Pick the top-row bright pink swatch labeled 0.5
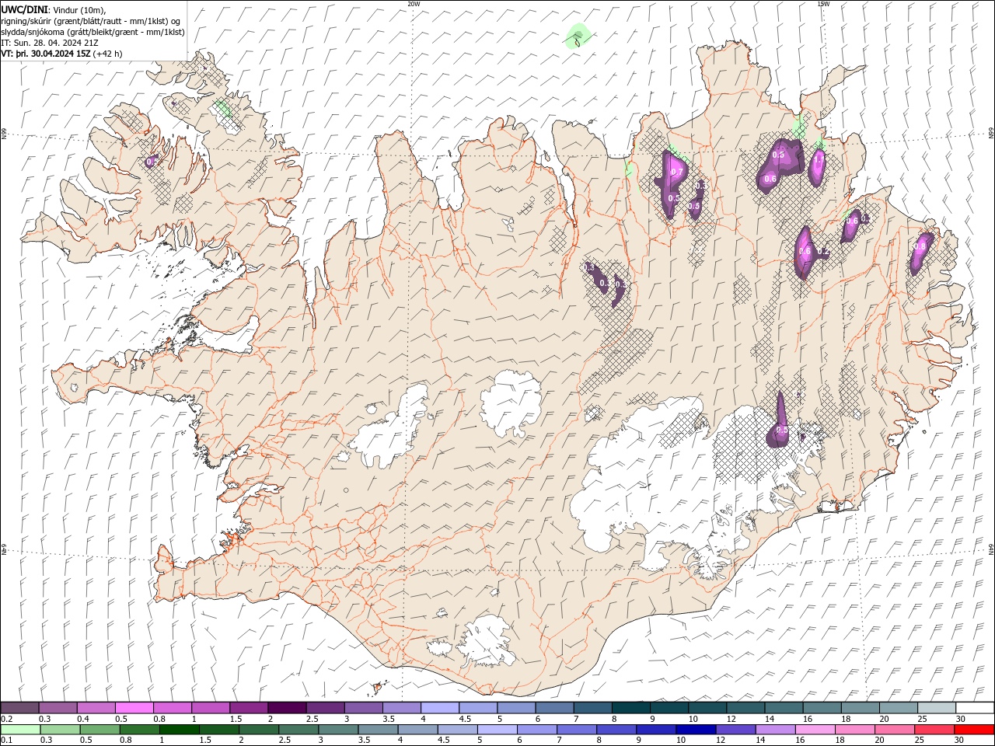The image size is (995, 746). click(134, 708)
